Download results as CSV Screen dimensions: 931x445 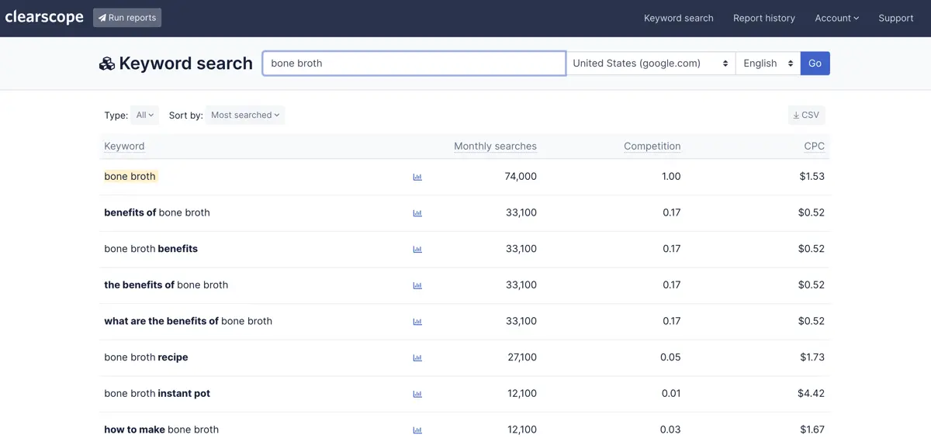tap(806, 116)
